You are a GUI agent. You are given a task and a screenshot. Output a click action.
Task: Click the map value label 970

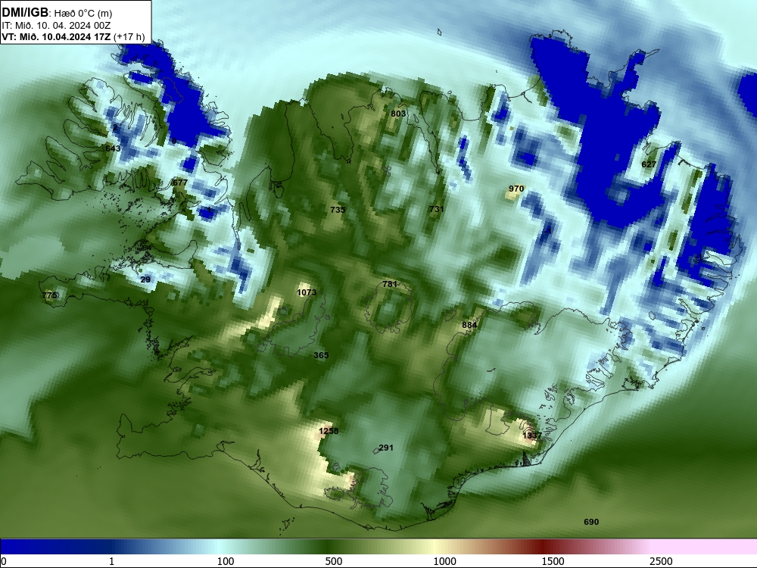click(x=516, y=189)
